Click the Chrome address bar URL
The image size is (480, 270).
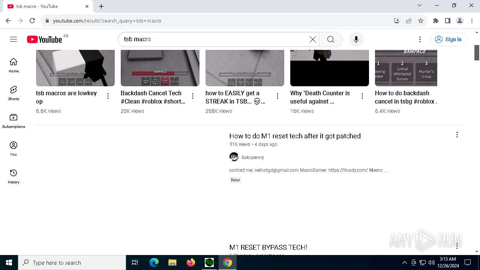pyautogui.click(x=107, y=21)
